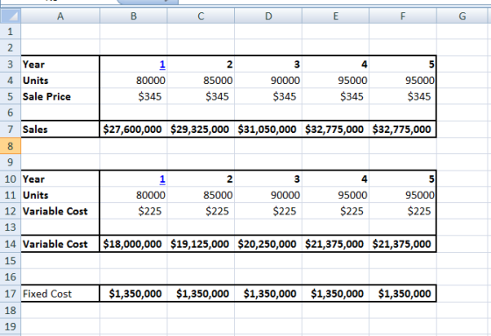Click units 90000 in row 4
Screen dimensions: 491x336
click(x=285, y=80)
